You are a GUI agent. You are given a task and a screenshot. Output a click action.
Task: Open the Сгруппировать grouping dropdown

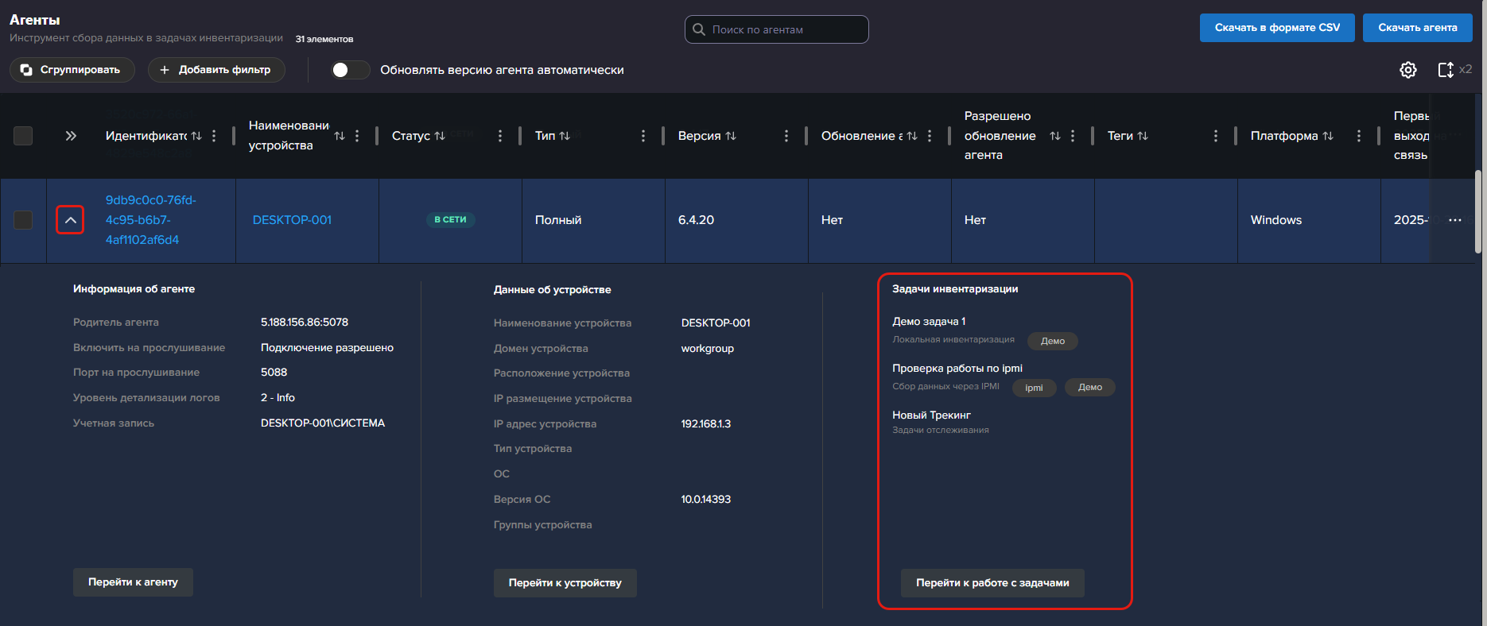(x=72, y=70)
